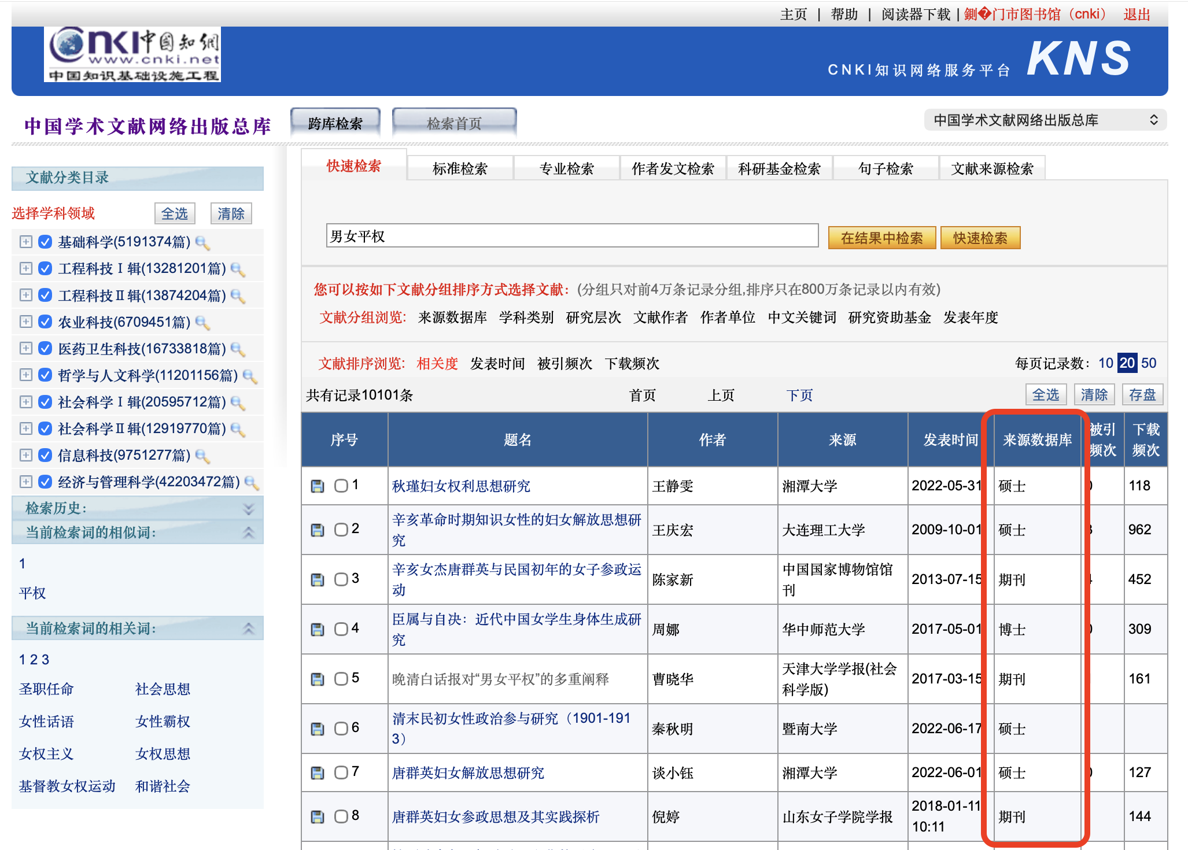Go to the 下页 next page link
1188x850 pixels.
point(800,396)
